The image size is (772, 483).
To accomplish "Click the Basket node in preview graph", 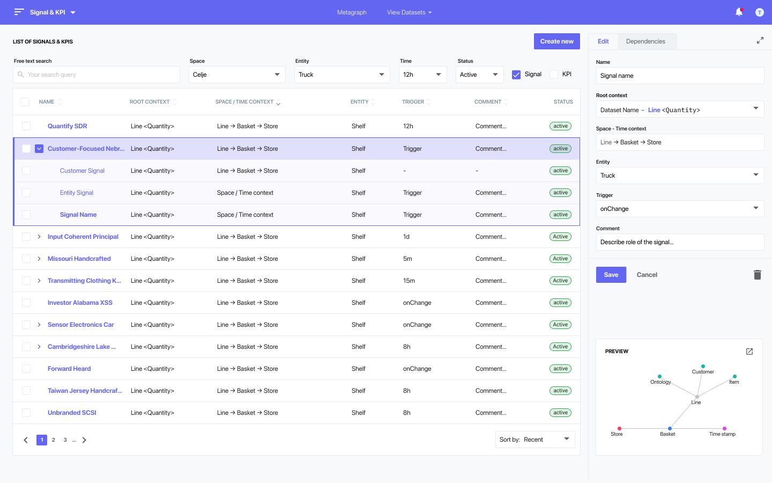I will pos(670,428).
